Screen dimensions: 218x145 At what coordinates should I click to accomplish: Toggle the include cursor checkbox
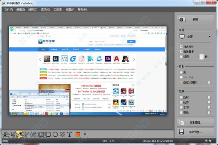pos(181,47)
